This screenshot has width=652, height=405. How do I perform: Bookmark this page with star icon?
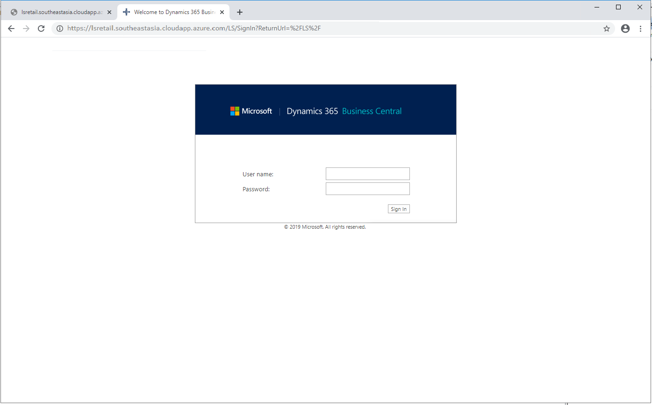607,29
